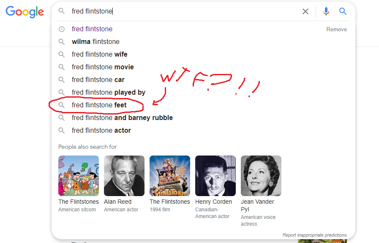Click the Alan Reed name label
The width and height of the screenshot is (379, 243).
pyautogui.click(x=118, y=202)
